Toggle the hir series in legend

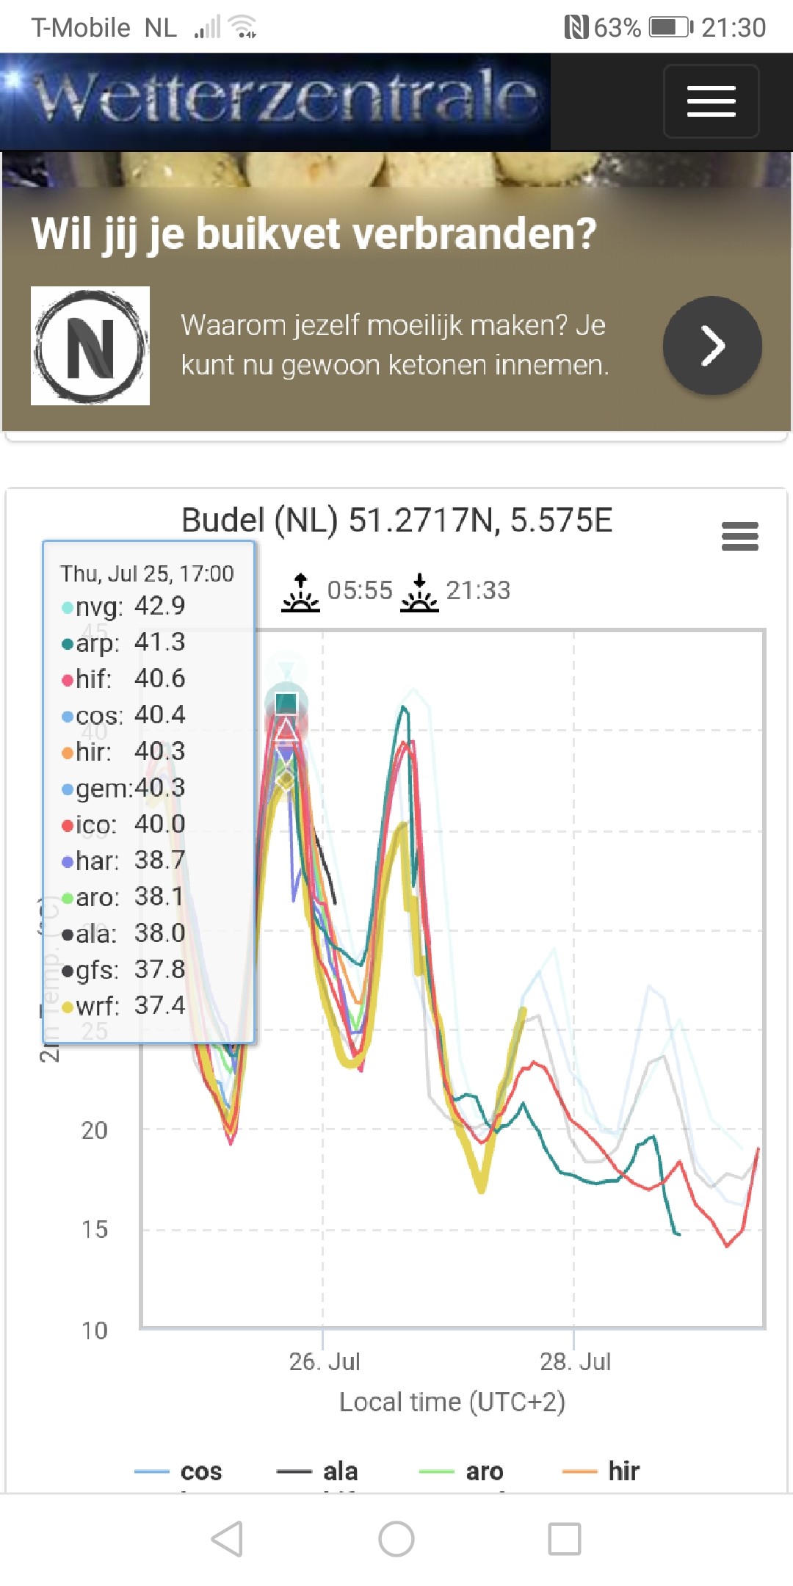click(601, 1471)
